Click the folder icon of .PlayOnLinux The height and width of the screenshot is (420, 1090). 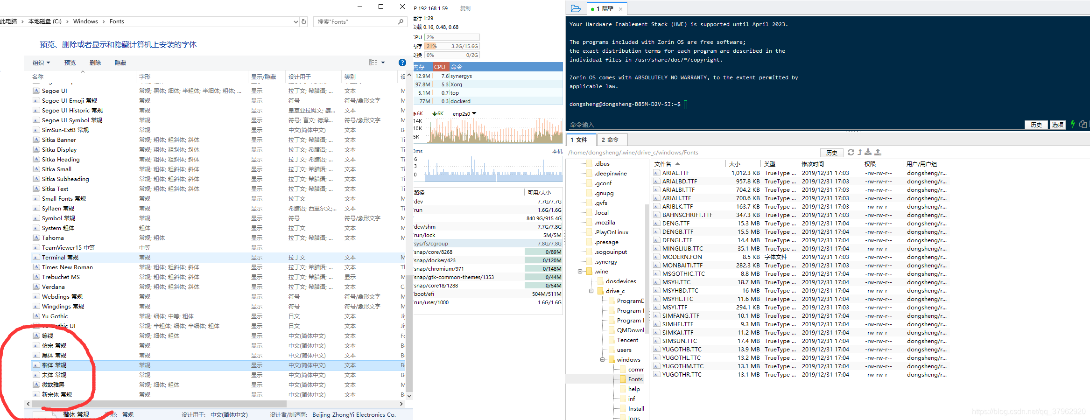pyautogui.click(x=589, y=232)
